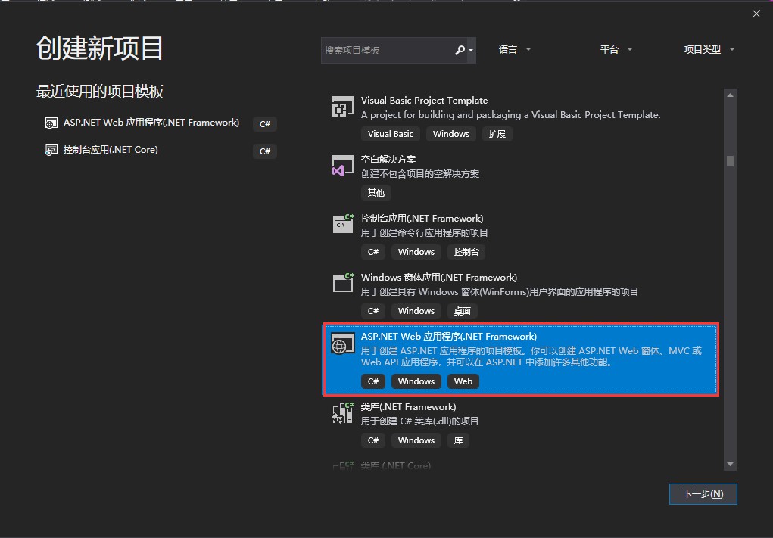
Task: Click the blank solution (空白解决方案) icon
Action: [343, 166]
